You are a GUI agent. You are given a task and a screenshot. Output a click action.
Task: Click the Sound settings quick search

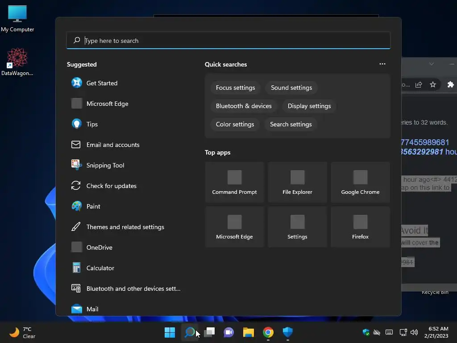[291, 88]
